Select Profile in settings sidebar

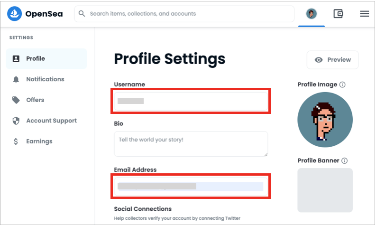coord(46,58)
